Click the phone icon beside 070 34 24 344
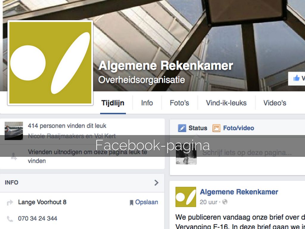Image resolution: width=305 pixels, height=229 pixels. [10, 219]
